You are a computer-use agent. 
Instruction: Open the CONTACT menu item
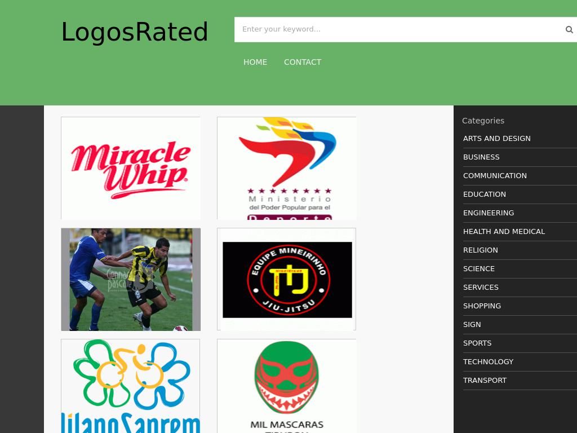pos(303,62)
